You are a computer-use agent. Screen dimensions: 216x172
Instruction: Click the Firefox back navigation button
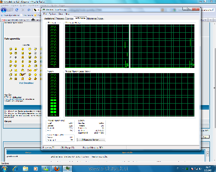(4, 10)
